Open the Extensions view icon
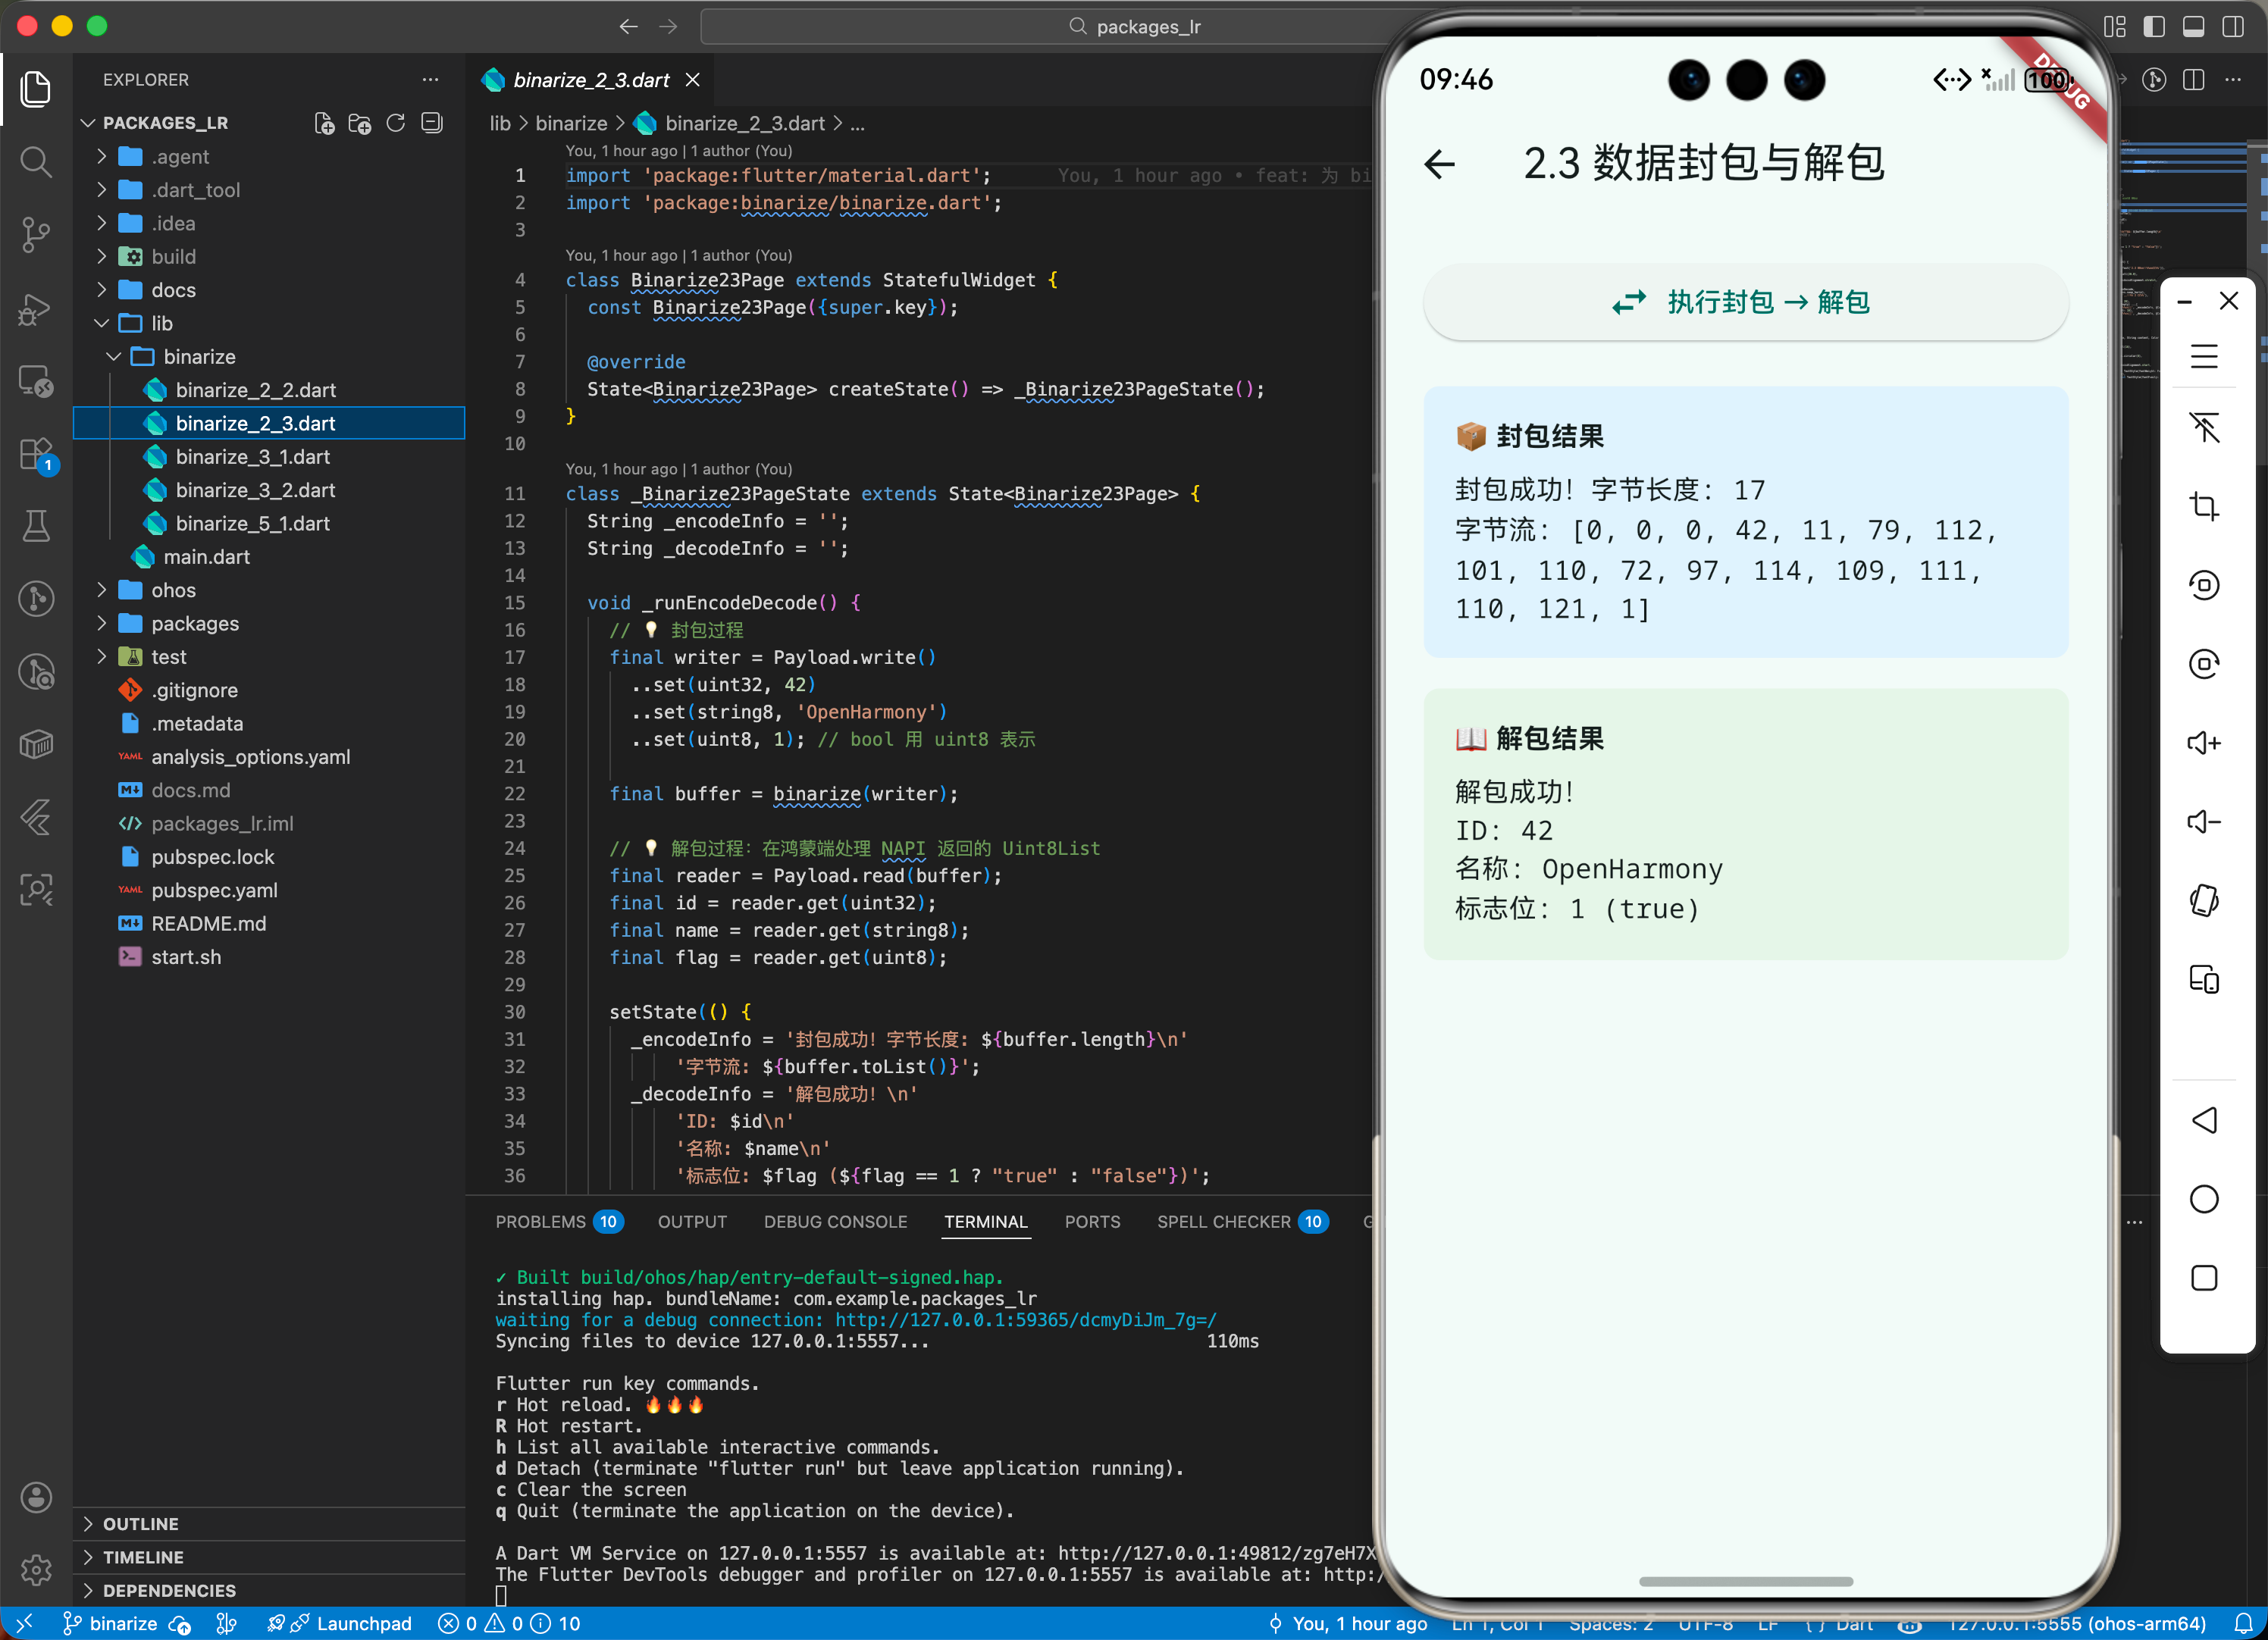This screenshot has width=2268, height=1640. [36, 454]
